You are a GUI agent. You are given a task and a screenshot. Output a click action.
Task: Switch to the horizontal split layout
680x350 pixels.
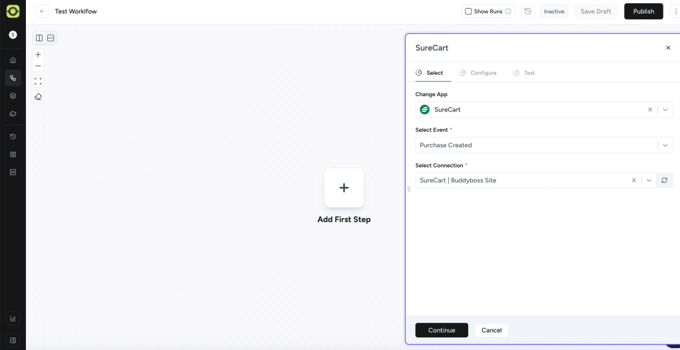(x=50, y=38)
